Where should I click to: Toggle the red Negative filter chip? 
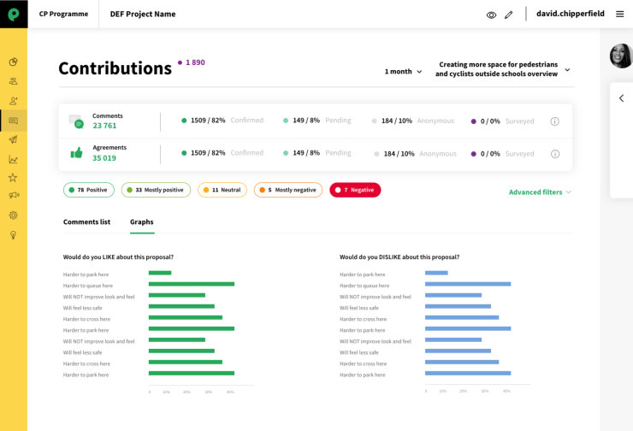355,190
